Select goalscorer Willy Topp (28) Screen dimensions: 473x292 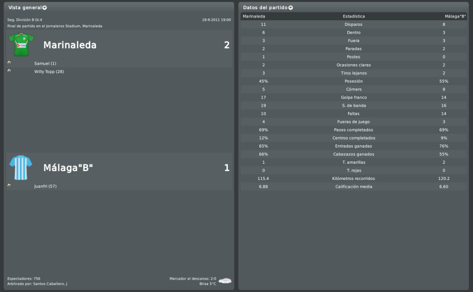pos(49,72)
